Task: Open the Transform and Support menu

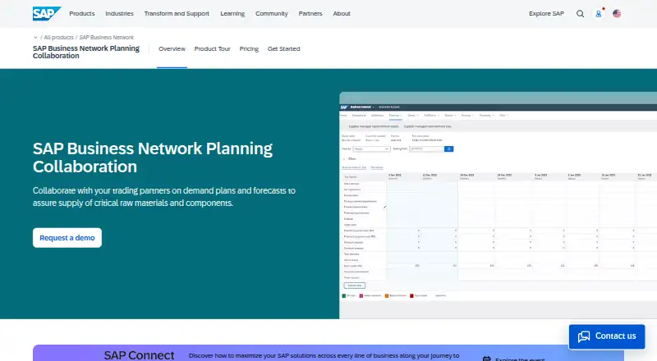Action: (x=177, y=13)
